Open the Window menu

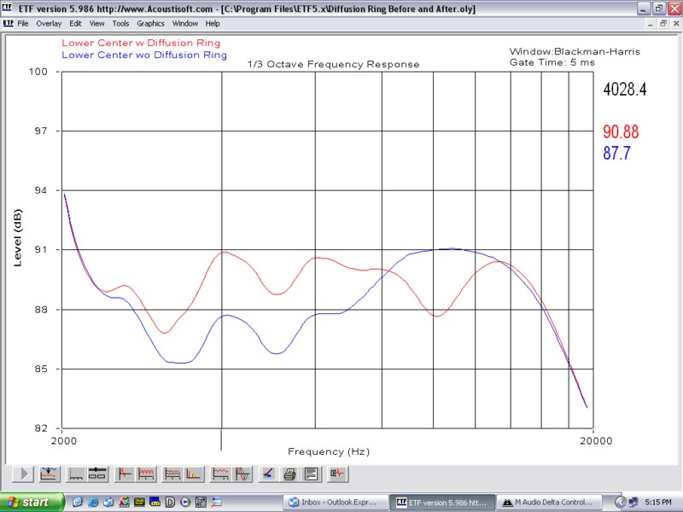click(185, 24)
